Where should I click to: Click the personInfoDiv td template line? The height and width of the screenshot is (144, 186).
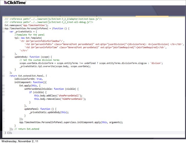point(104,44)
